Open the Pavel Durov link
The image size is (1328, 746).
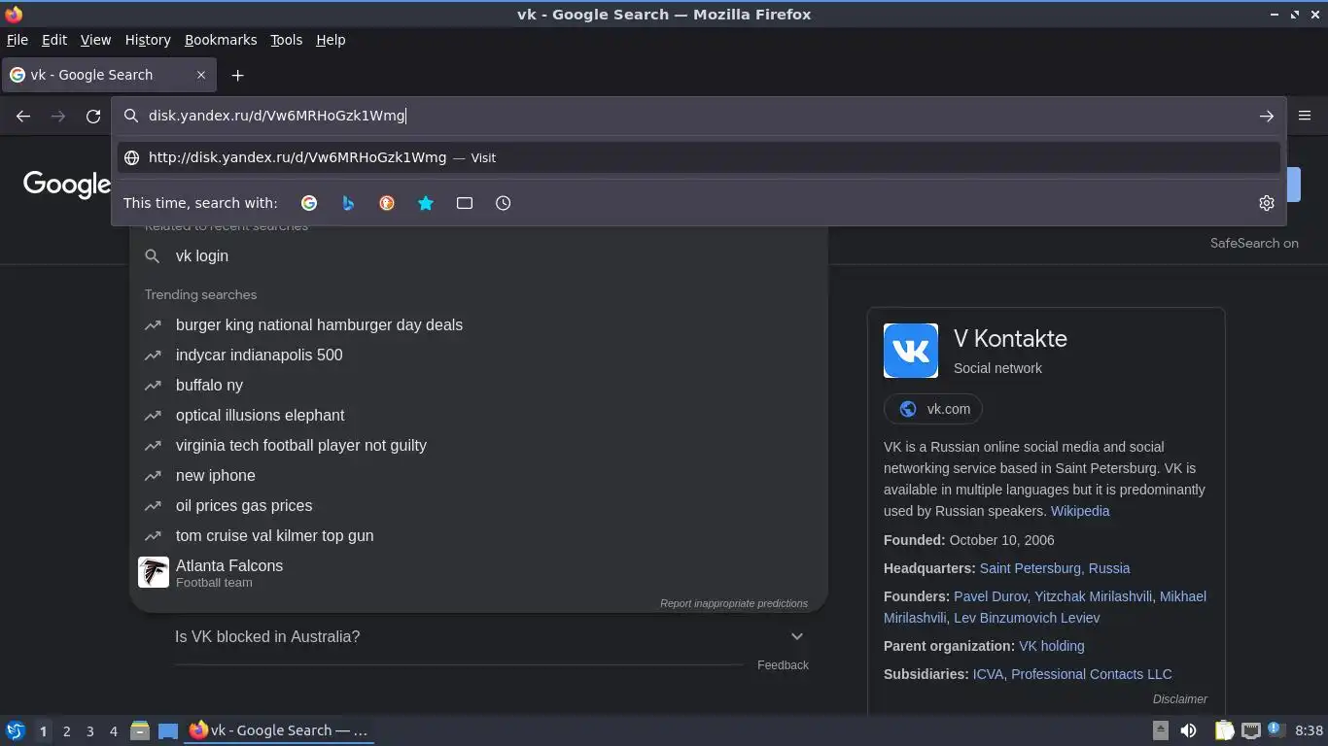click(x=991, y=596)
